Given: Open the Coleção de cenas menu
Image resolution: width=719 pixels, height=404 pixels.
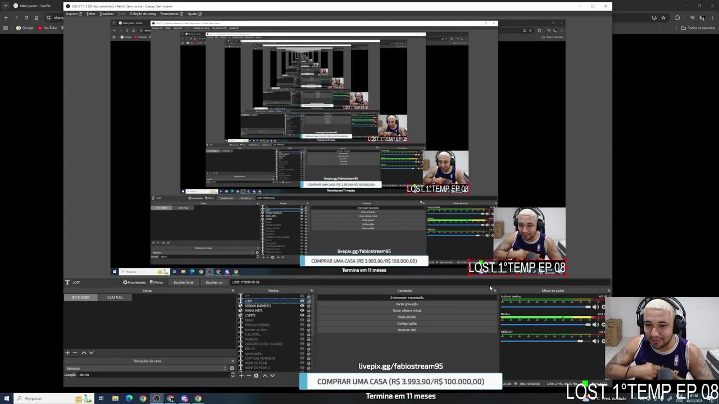Looking at the screenshot, I should pos(143,13).
